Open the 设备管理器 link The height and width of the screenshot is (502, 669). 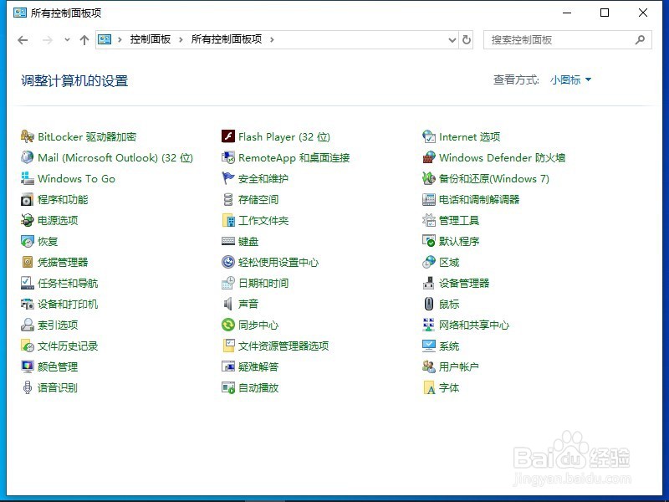(464, 283)
